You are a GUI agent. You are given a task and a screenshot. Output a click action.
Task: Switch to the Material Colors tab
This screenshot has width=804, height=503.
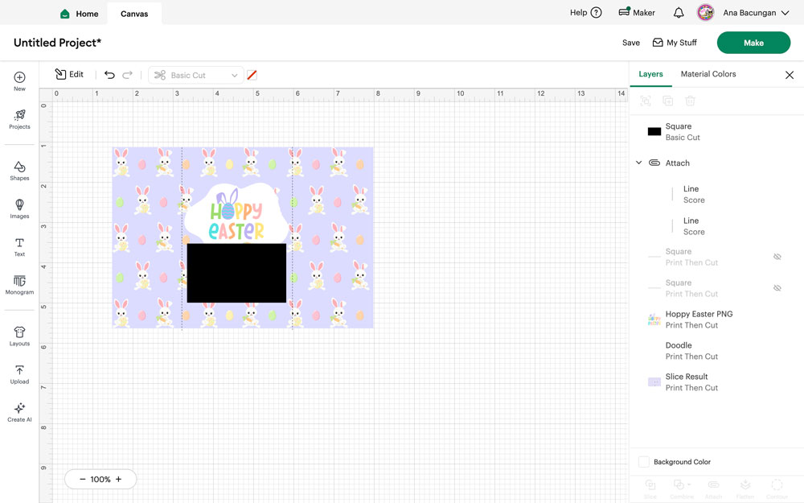708,74
